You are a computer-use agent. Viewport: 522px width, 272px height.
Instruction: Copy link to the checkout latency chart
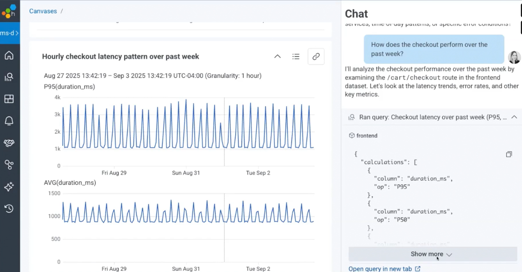point(316,57)
